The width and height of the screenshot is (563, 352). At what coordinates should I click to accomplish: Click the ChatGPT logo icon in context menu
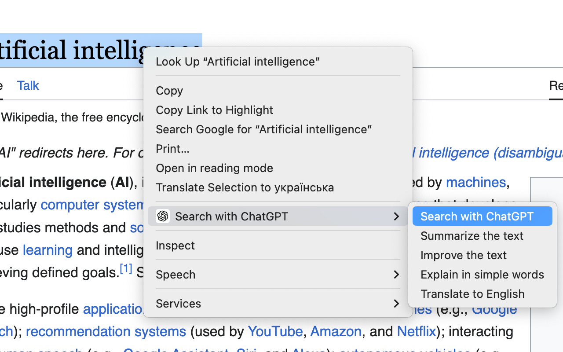tap(163, 216)
